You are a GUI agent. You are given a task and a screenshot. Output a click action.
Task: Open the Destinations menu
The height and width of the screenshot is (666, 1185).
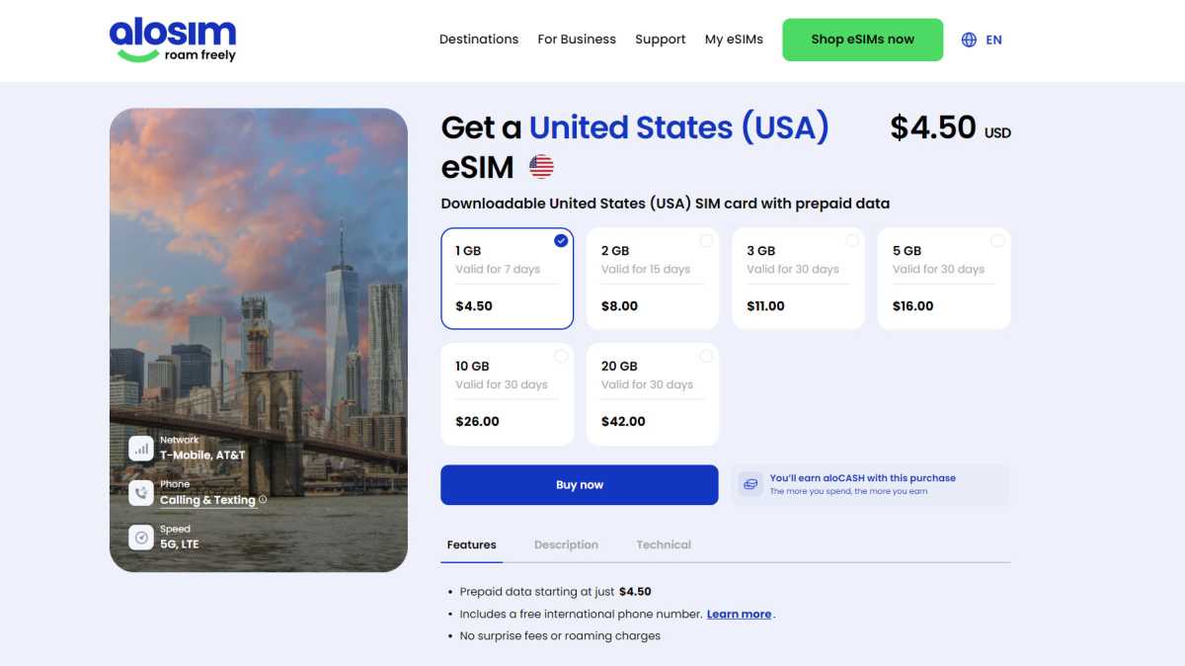click(479, 40)
